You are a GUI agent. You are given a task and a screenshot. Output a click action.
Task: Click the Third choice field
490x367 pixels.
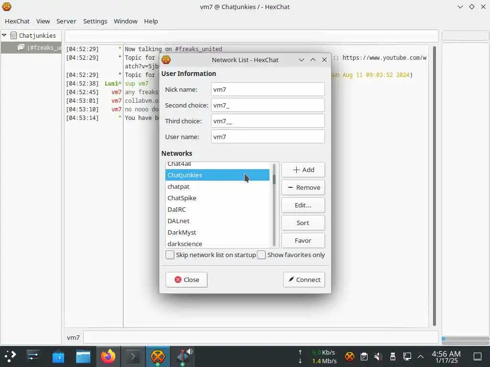[268, 121]
